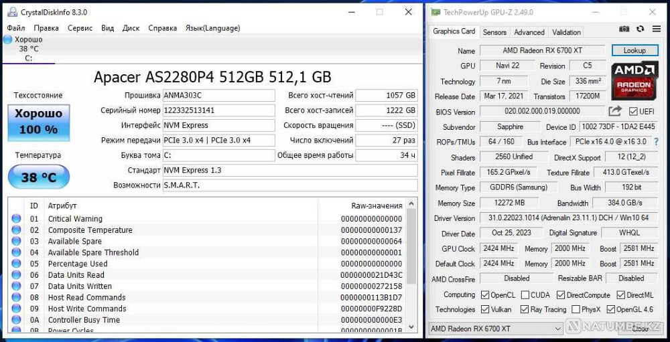Viewport: 670px width, 342px height.
Task: Click the Режим передачи field PCIe 3.0 x4
Action: point(219,140)
